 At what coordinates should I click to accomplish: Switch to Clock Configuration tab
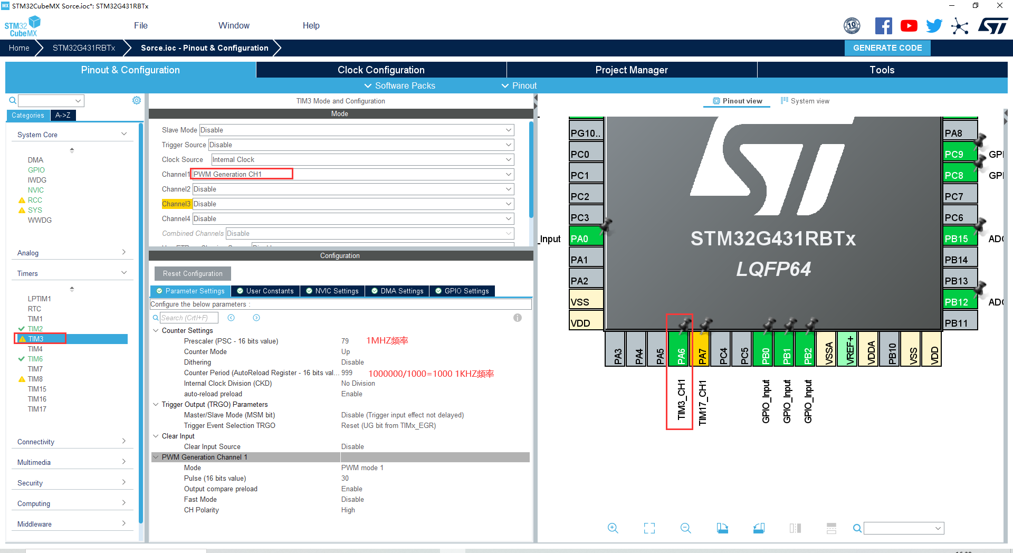pyautogui.click(x=381, y=70)
